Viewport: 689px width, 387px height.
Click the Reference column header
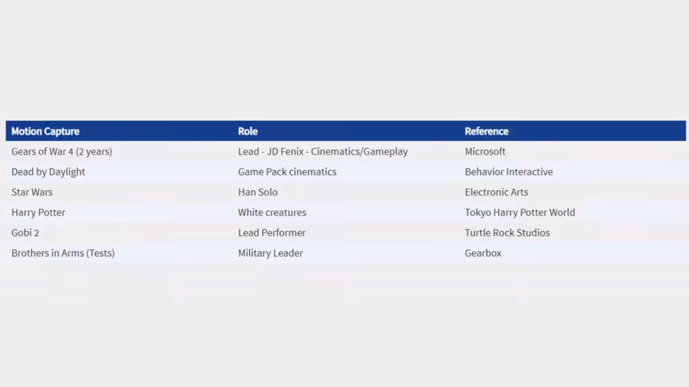tap(486, 131)
